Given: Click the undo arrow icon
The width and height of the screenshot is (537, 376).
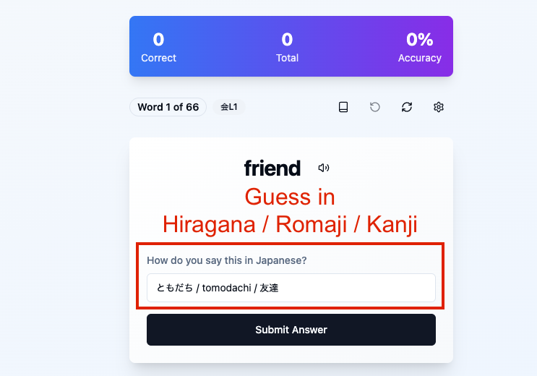Looking at the screenshot, I should pos(375,107).
